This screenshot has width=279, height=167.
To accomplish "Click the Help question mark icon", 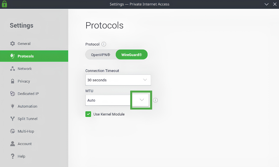I will (x=13, y=156).
